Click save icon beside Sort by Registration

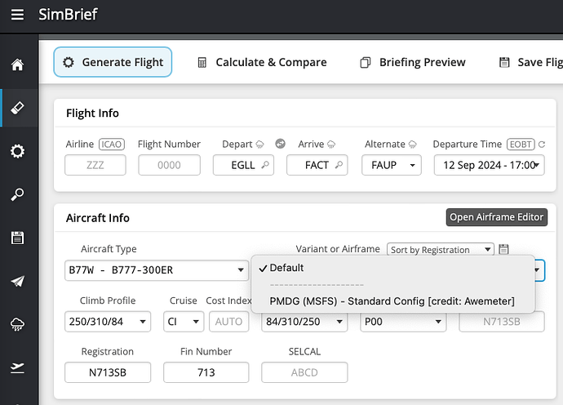point(503,249)
